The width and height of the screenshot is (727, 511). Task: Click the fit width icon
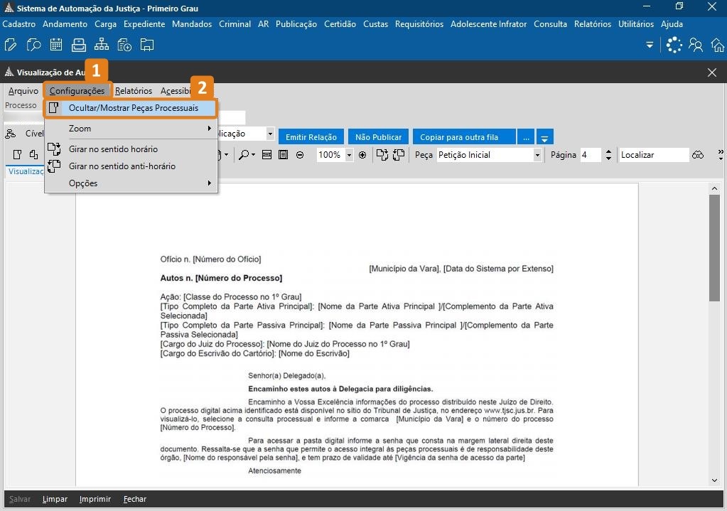266,155
